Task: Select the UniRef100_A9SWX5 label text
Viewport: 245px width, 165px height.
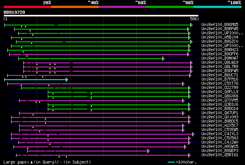Action: click(x=220, y=147)
